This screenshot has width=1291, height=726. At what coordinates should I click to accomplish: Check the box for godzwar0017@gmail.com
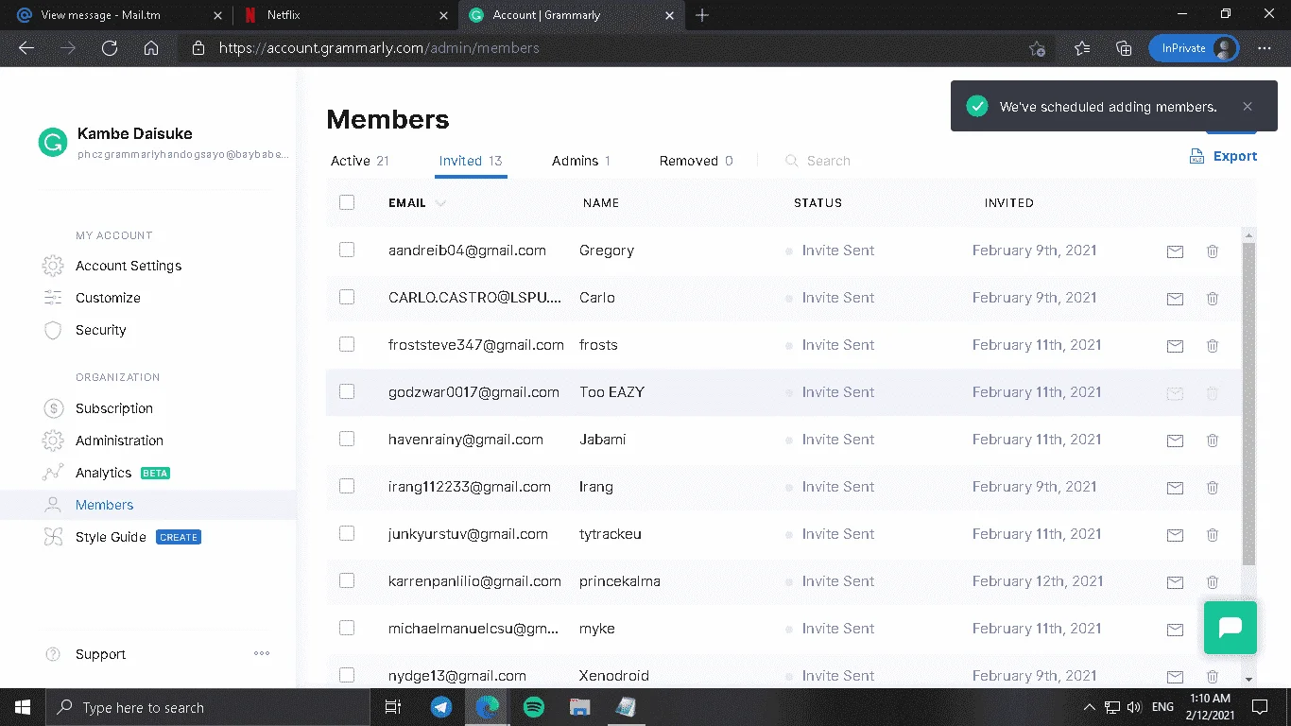pyautogui.click(x=347, y=391)
